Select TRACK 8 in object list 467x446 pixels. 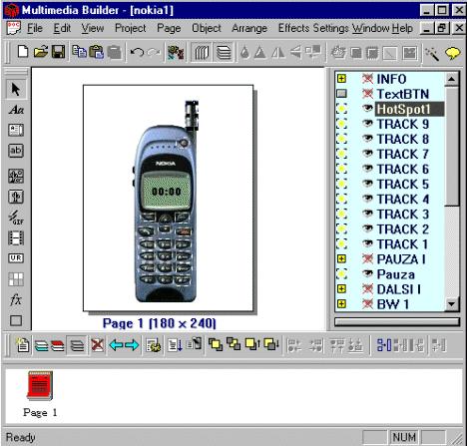click(403, 139)
